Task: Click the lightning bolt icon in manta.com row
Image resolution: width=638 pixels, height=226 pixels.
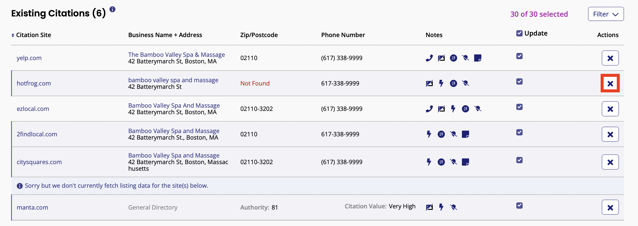Action: (441, 207)
